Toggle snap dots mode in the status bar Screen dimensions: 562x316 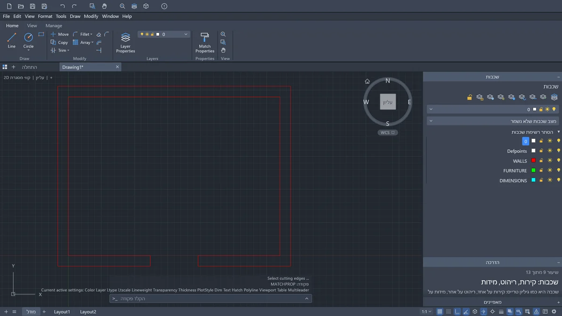tap(449, 312)
